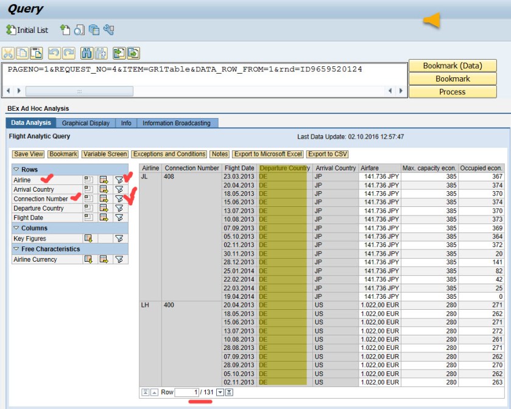Click the filter icon for Key Figures
Image resolution: width=511 pixels, height=409 pixels.
(120, 239)
